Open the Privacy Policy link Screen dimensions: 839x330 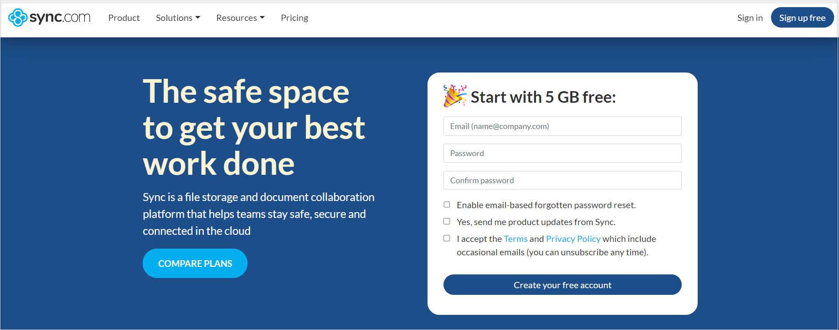[x=573, y=239]
